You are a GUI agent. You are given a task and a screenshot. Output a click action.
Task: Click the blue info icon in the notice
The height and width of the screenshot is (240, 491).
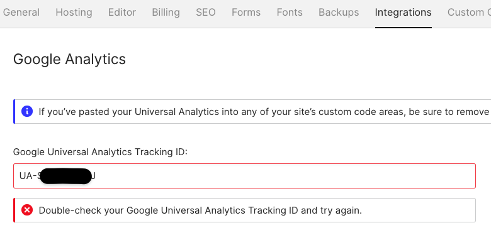click(x=27, y=111)
